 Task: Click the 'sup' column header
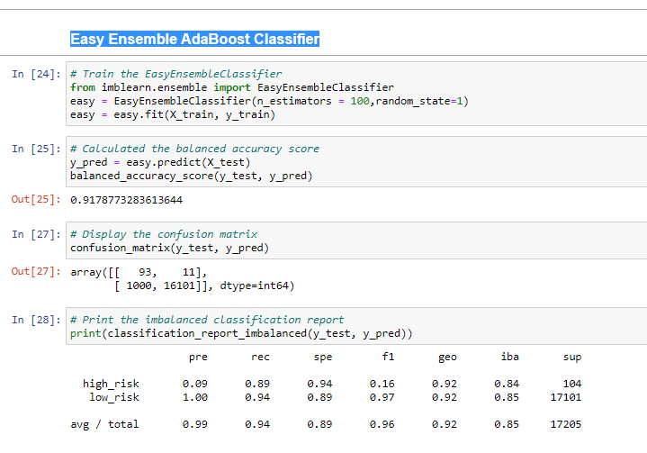[572, 358]
